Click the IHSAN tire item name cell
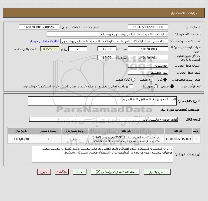Screen dimensions: 208x201 (126, 139)
